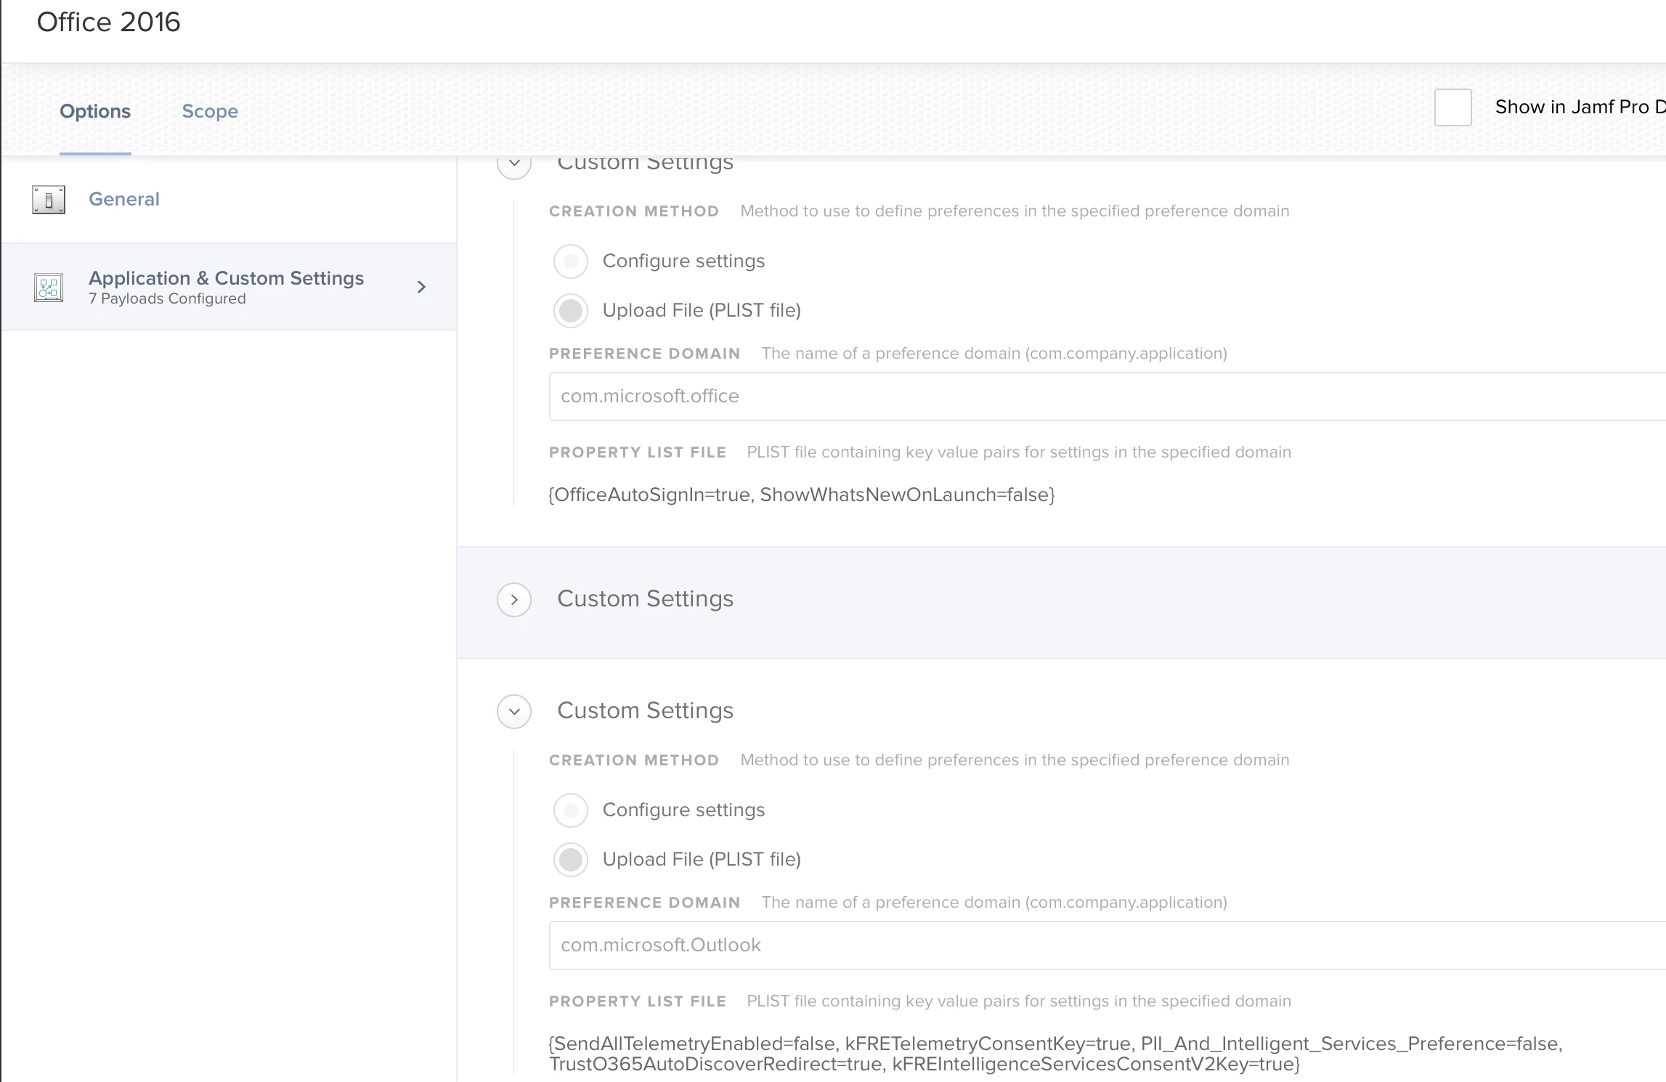1666x1082 pixels.
Task: Select Configure settings radio for com.microsoft.Outlook
Action: [x=571, y=810]
